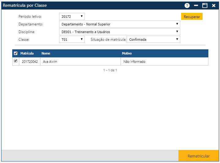Click the Rematrícula por Classe title bar
Viewport: 220px width, 163px height.
(92, 6)
